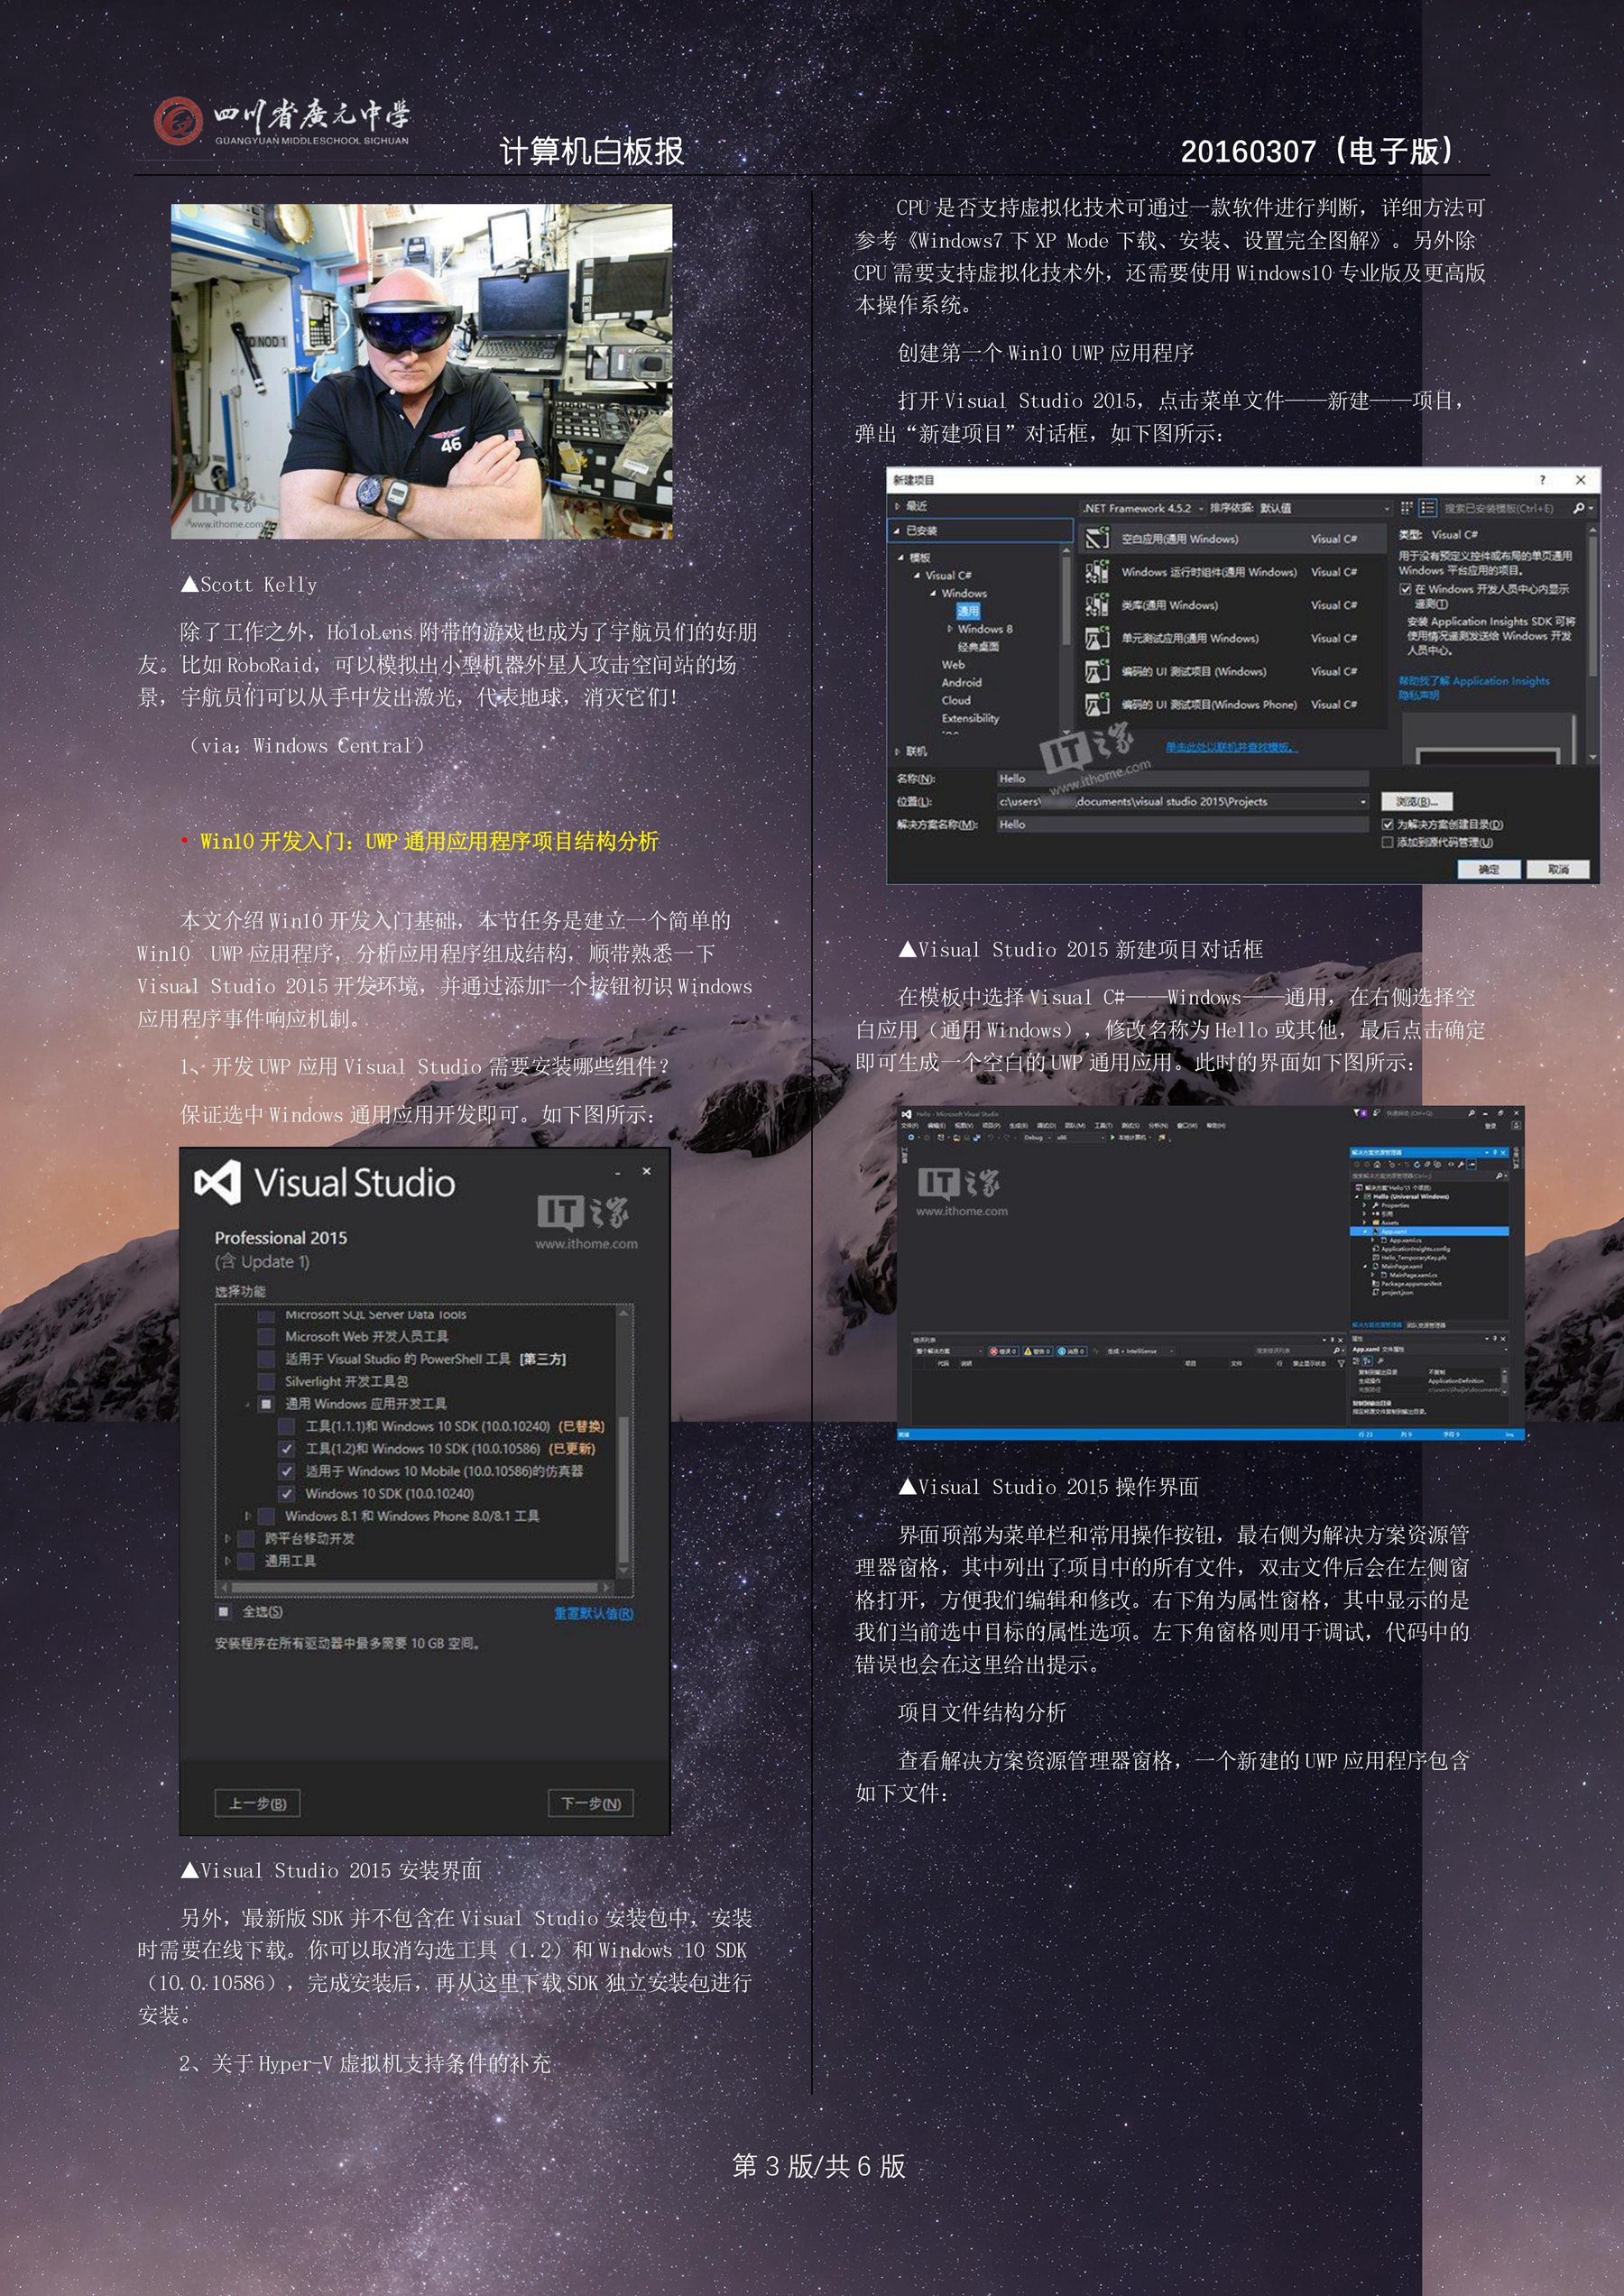Click the green Start debugging arrow in Visual Studio
This screenshot has height=2296, width=1624.
click(x=1113, y=1138)
